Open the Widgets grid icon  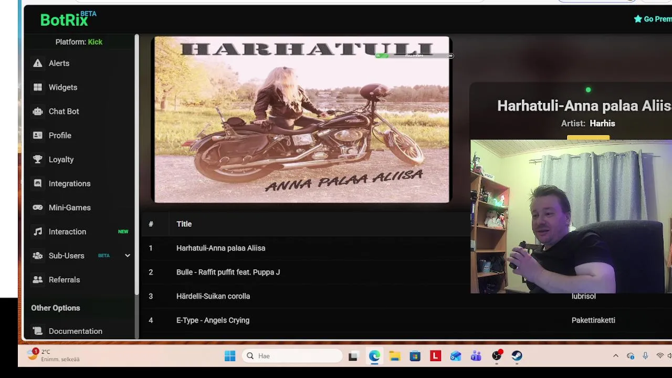pyautogui.click(x=38, y=88)
